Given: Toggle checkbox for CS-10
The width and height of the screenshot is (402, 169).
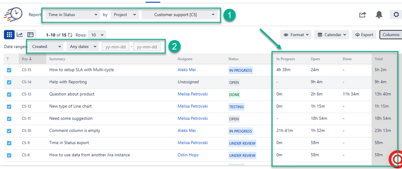Looking at the screenshot, I should click(x=9, y=131).
